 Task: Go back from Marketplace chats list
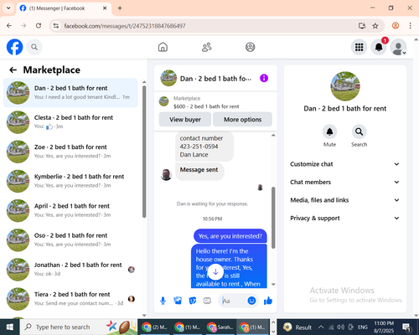pos(13,70)
